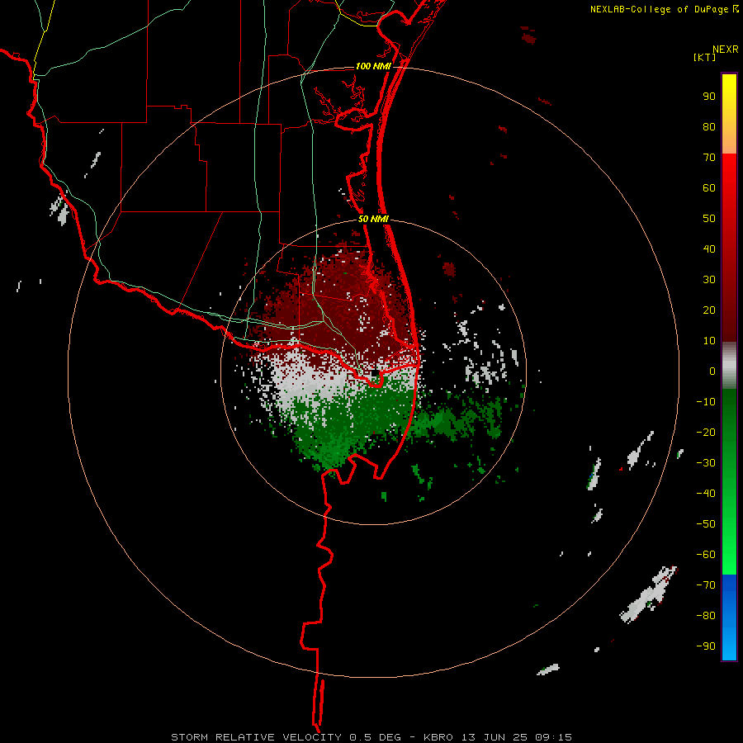743x743 pixels.
Task: Click the -50 value on the velocity scale
Action: pyautogui.click(x=706, y=524)
